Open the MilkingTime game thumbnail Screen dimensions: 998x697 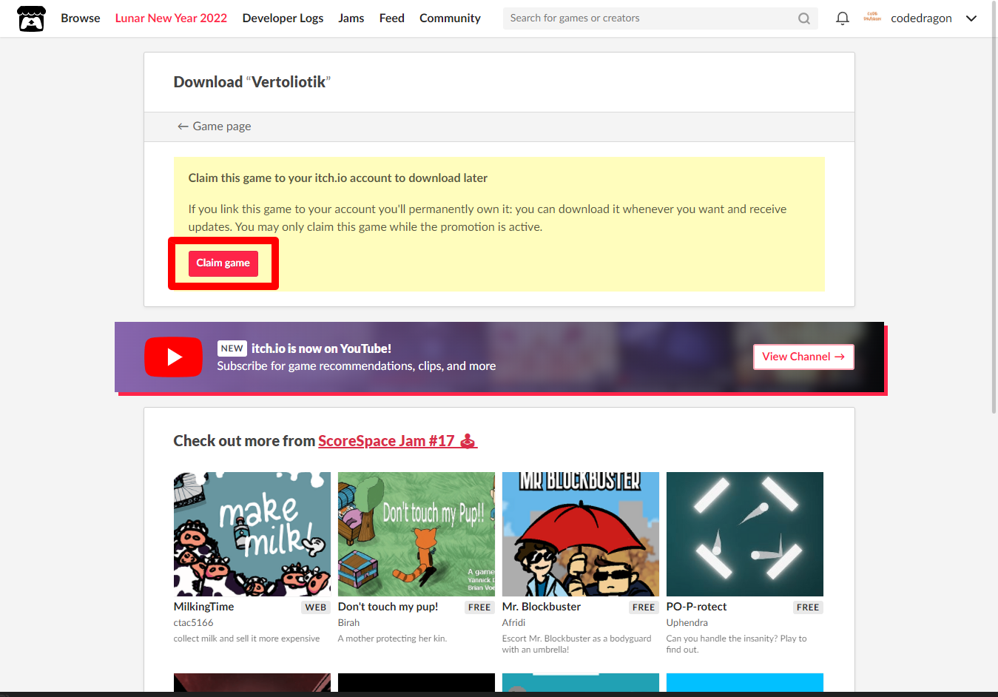tap(252, 534)
